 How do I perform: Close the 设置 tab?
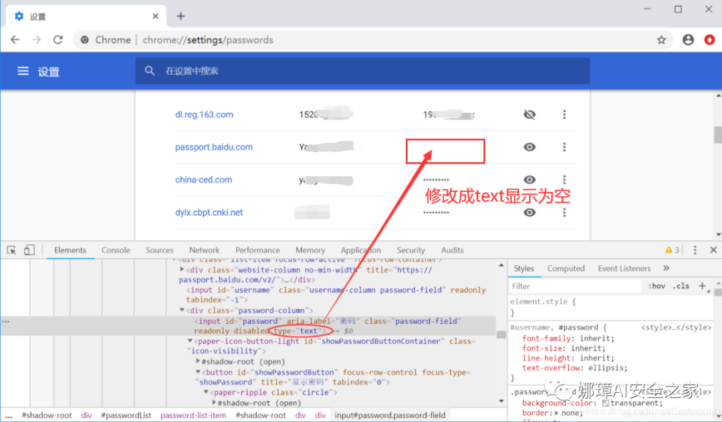(x=155, y=17)
